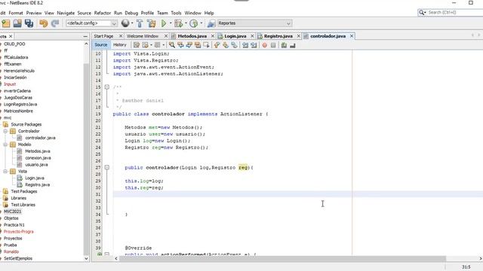Click the Shift Line Right icon
Viewport: 483px width, 271px height.
[254, 45]
